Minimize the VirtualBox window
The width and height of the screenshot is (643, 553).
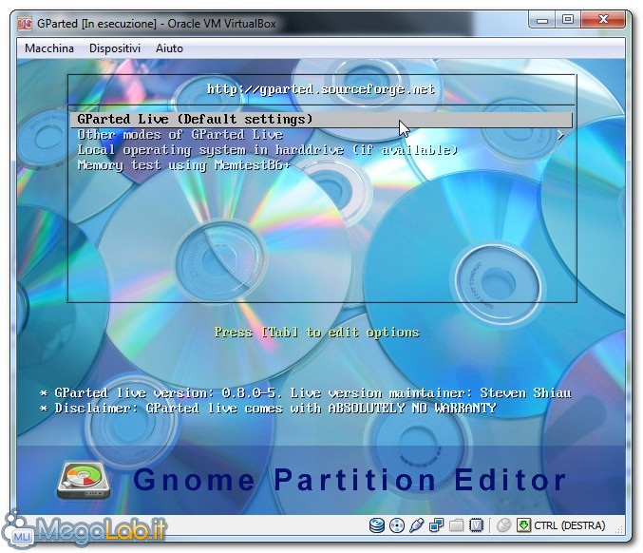[x=542, y=20]
